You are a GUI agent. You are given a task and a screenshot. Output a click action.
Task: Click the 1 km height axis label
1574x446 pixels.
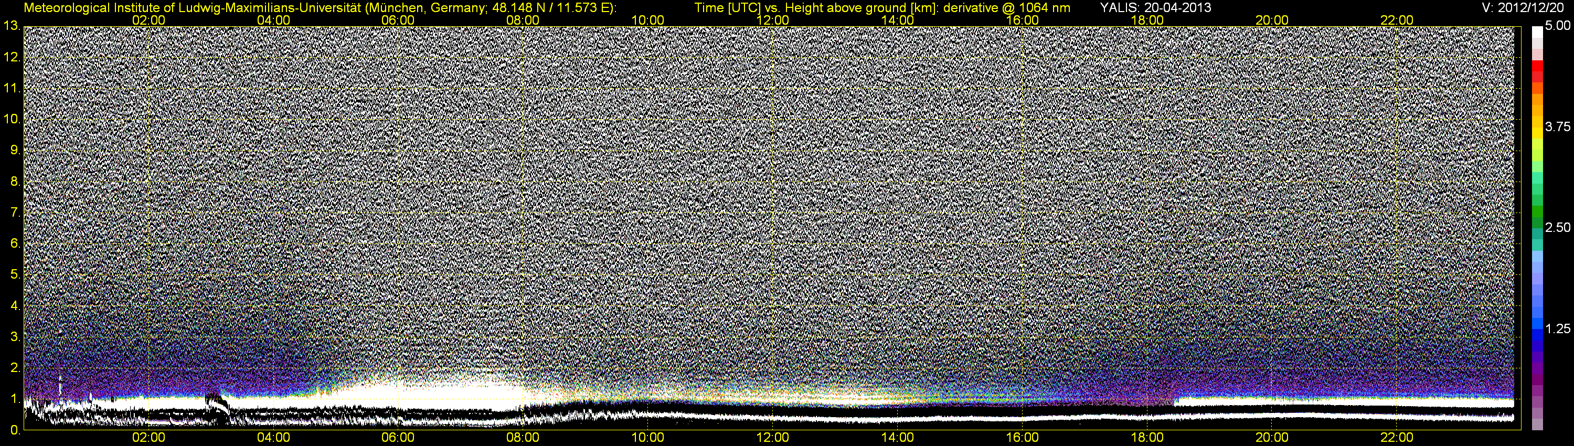15,399
